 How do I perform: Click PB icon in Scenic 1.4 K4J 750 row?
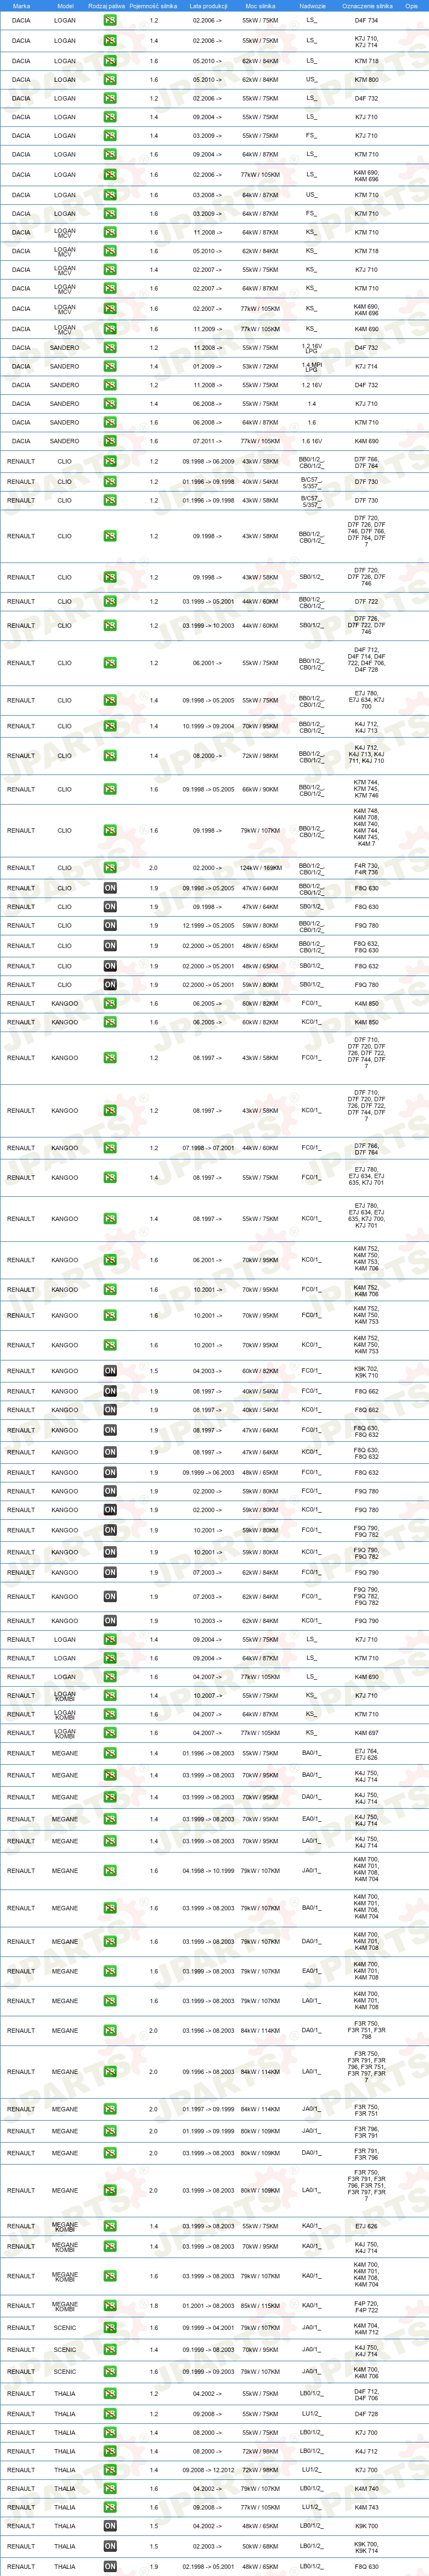[x=110, y=2350]
